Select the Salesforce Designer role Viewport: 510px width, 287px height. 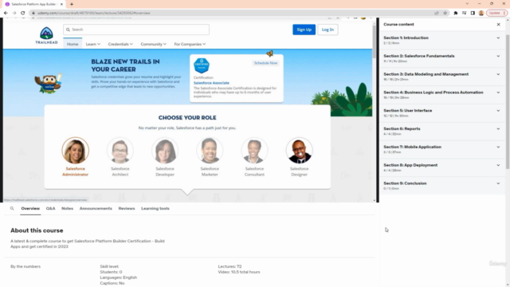point(300,157)
